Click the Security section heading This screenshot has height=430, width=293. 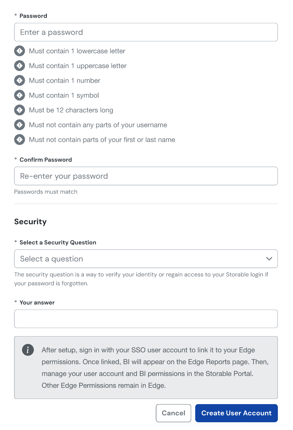30,222
